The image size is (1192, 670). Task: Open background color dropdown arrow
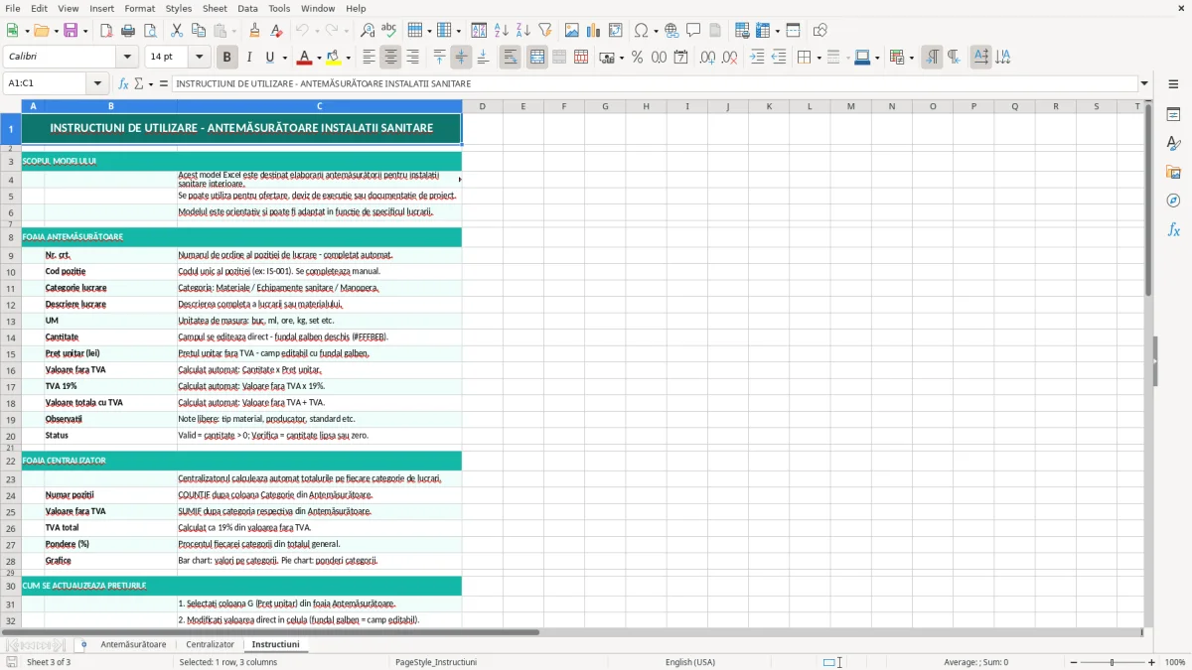[348, 59]
